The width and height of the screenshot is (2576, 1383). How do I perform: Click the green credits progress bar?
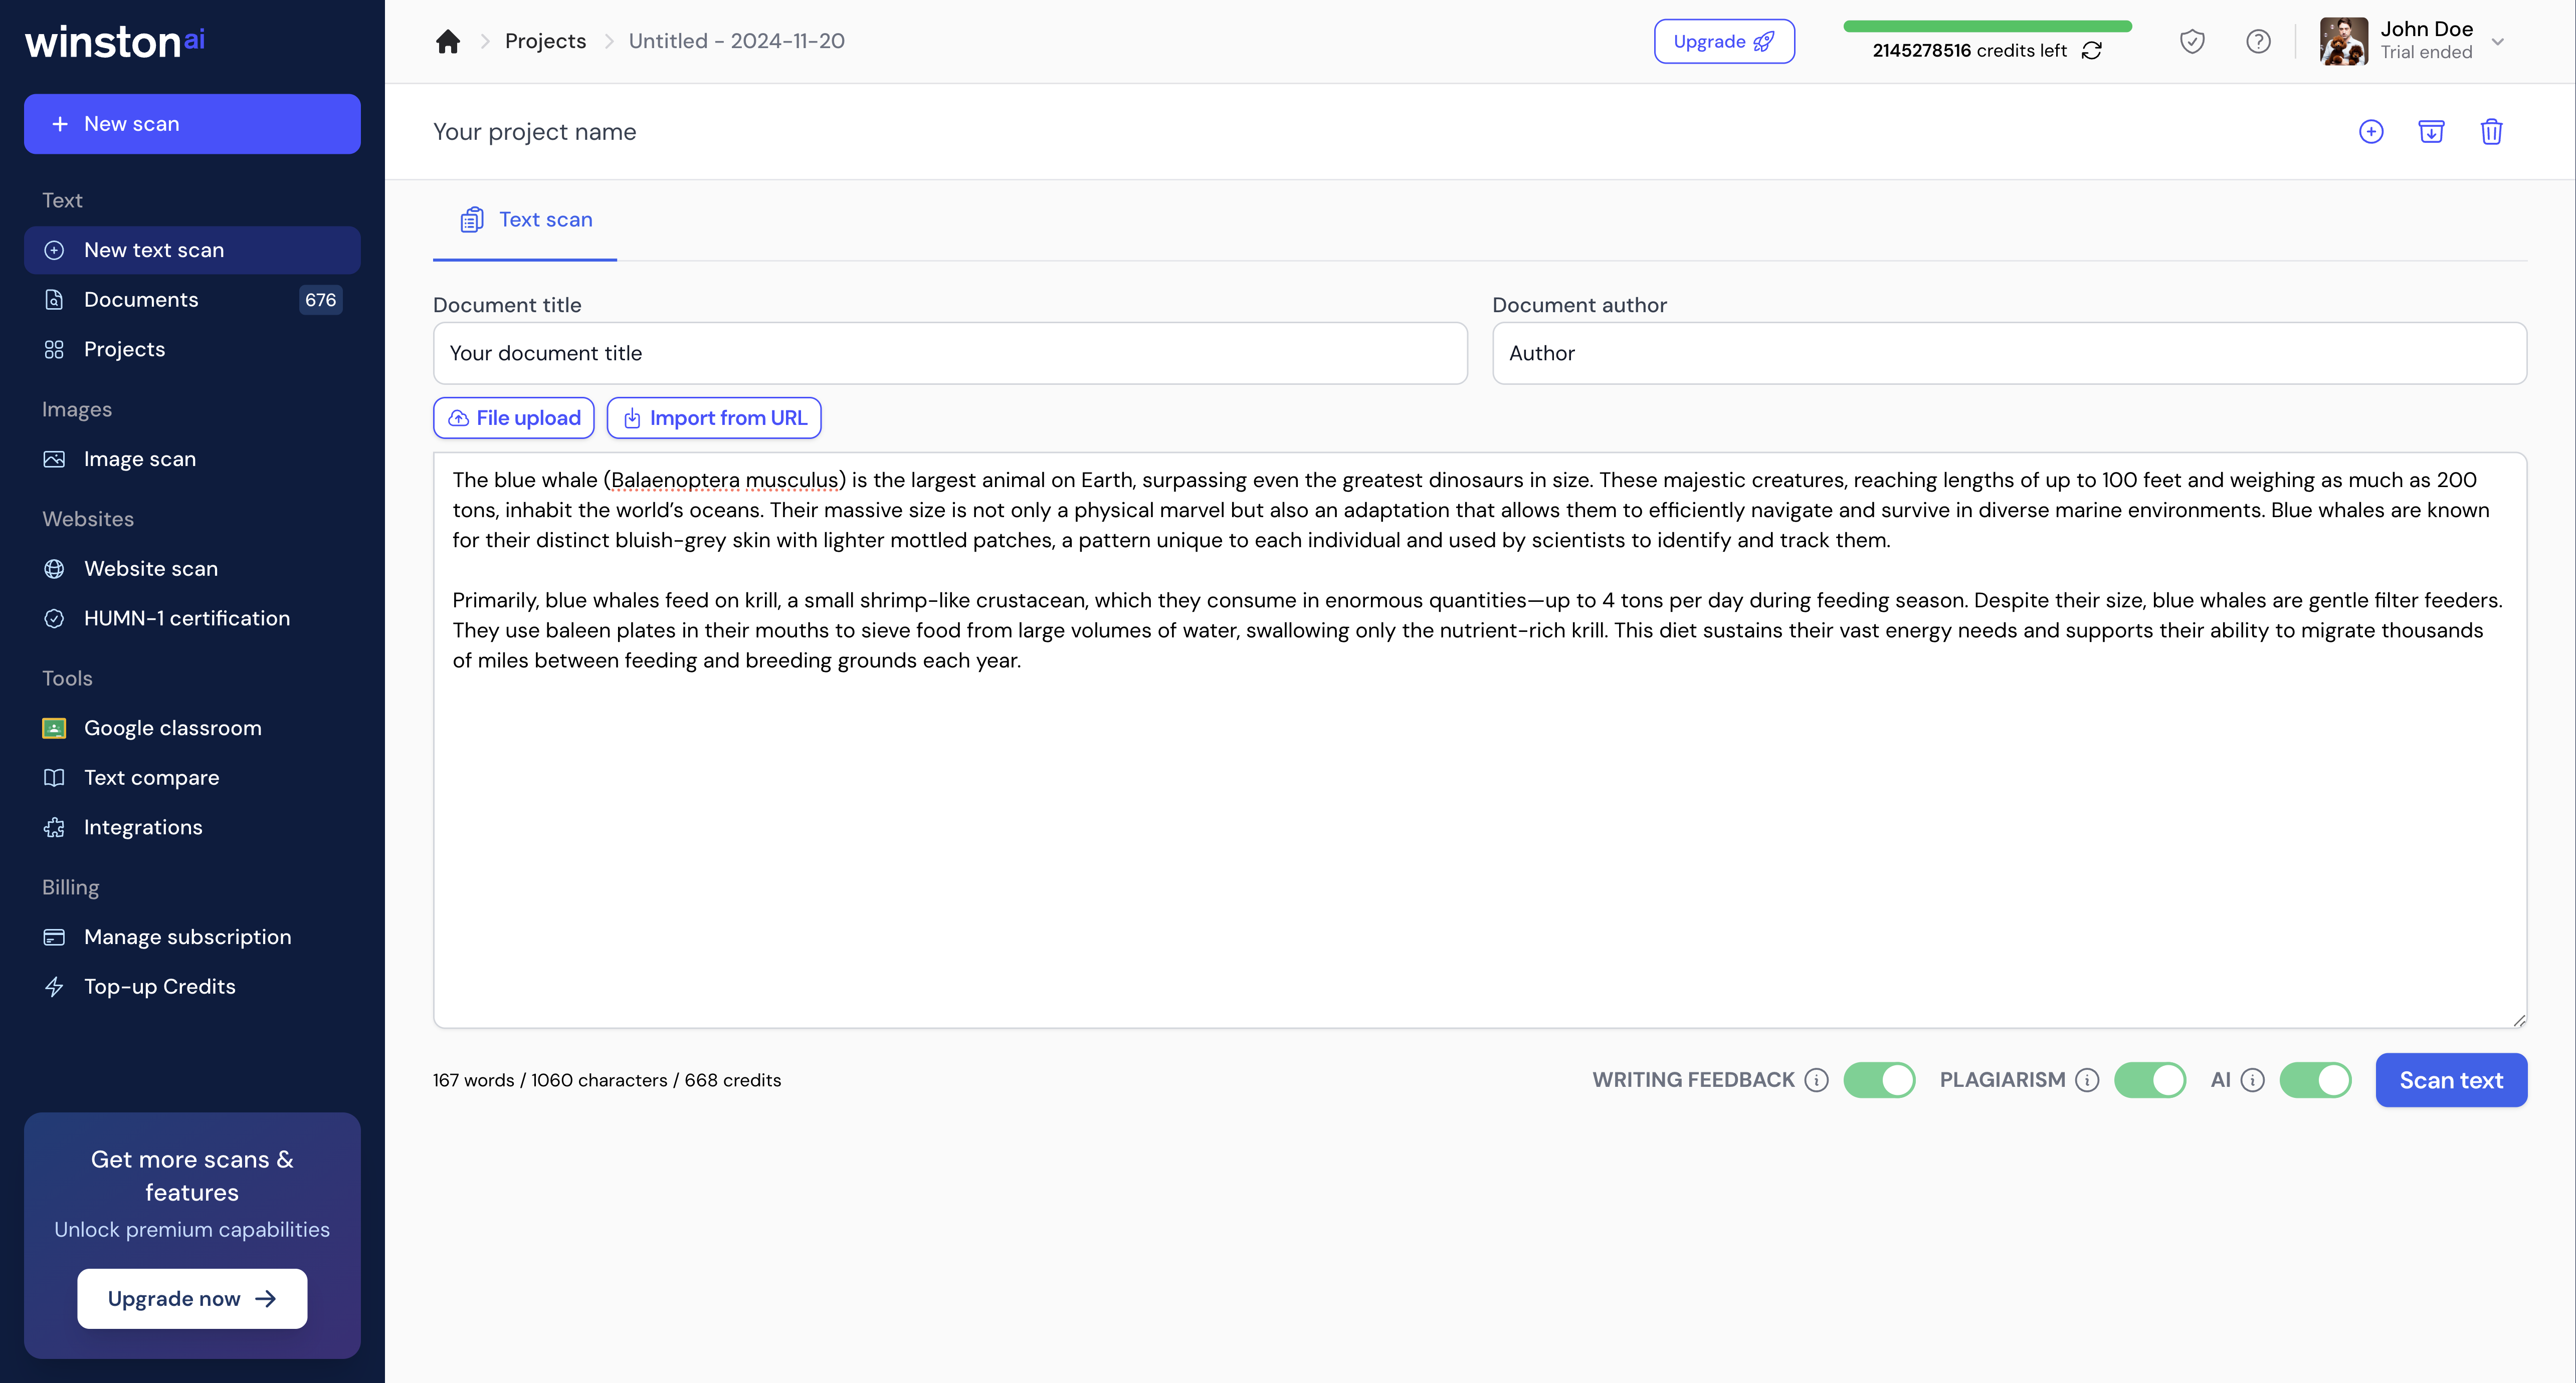1987,26
